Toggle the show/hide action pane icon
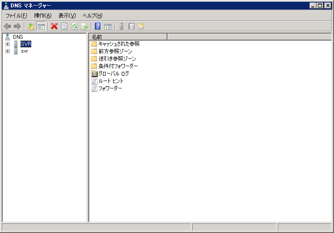This screenshot has height=233, width=334. tap(108, 27)
